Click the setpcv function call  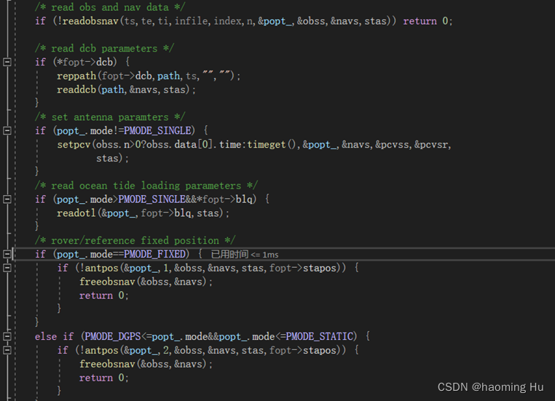[74, 145]
